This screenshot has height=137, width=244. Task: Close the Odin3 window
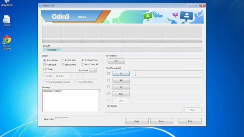[202, 6]
